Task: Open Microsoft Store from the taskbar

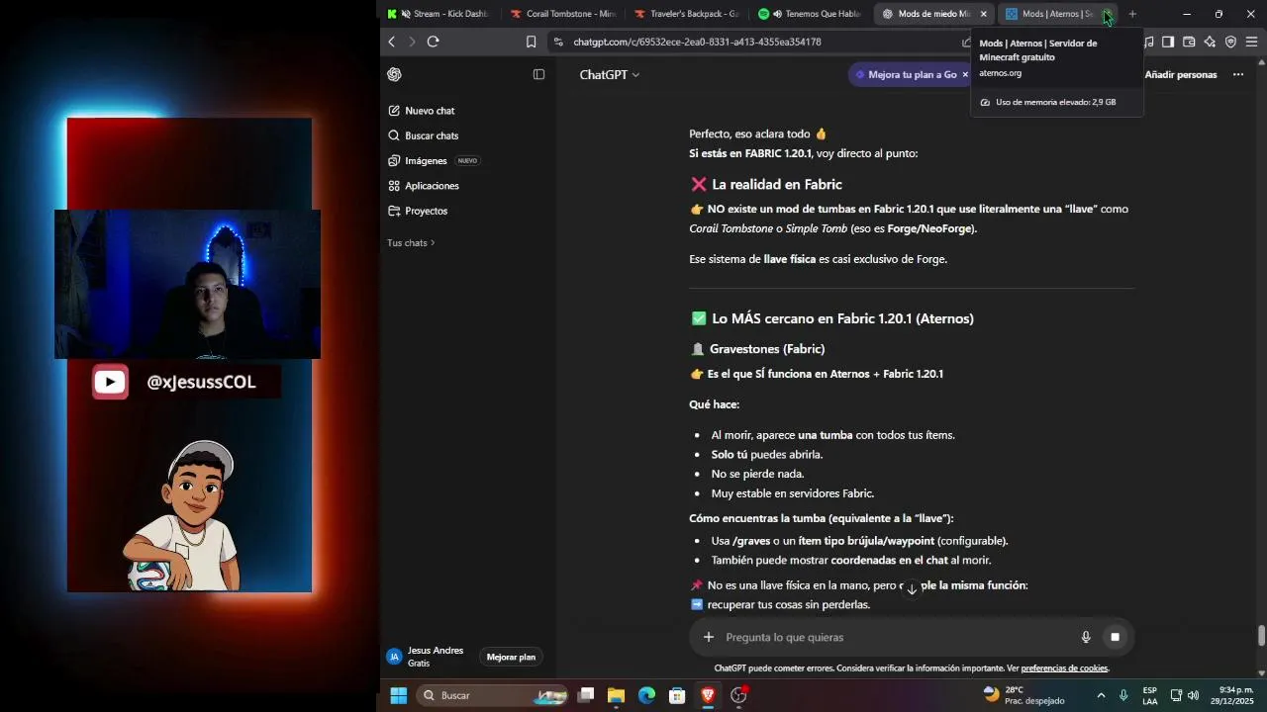Action: 677,695
